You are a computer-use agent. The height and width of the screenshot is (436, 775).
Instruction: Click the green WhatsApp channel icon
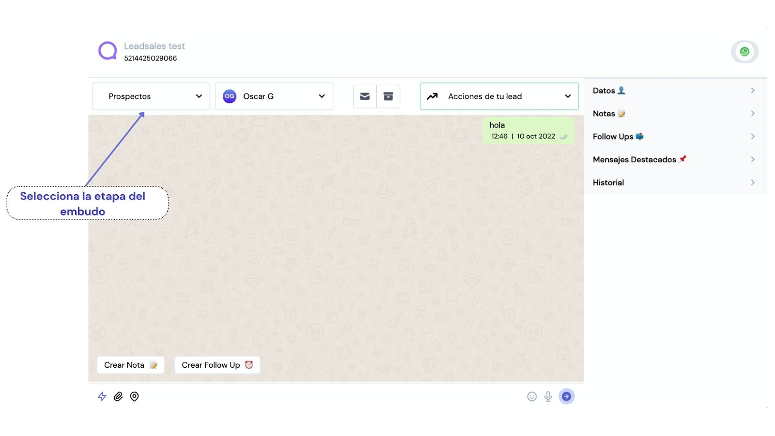pos(744,52)
